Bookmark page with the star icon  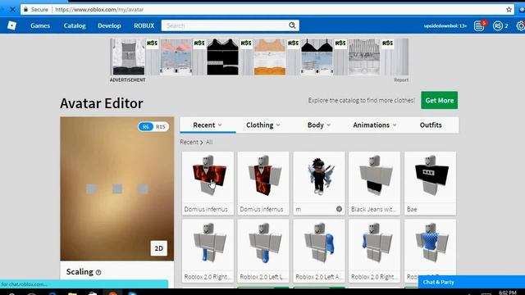coord(509,9)
